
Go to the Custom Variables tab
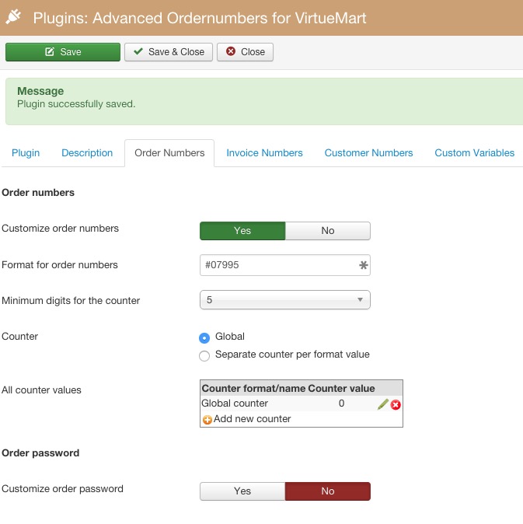[474, 153]
